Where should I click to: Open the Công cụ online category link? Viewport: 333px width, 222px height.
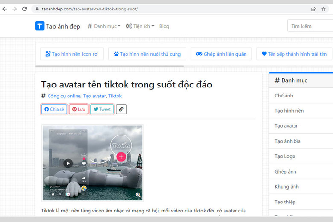(x=64, y=96)
